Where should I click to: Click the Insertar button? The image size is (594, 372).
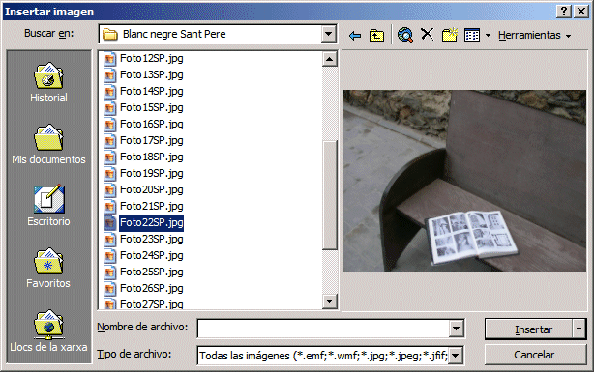[529, 329]
